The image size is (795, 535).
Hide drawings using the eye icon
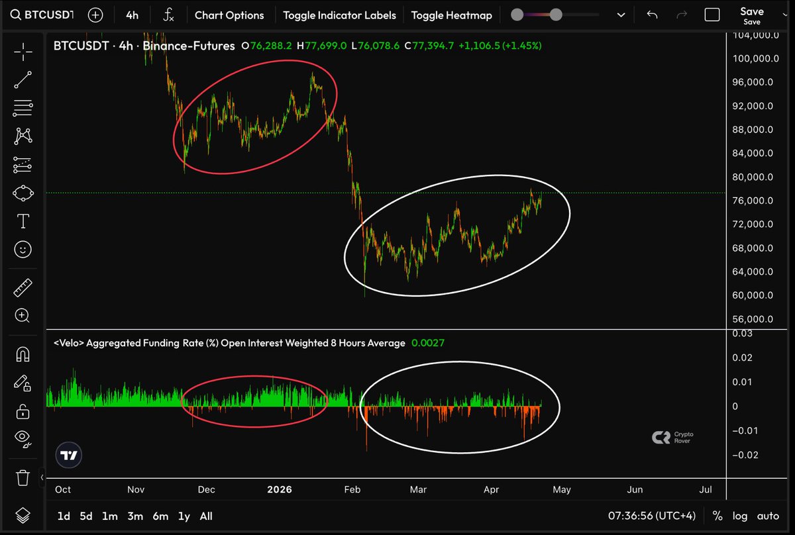click(23, 437)
